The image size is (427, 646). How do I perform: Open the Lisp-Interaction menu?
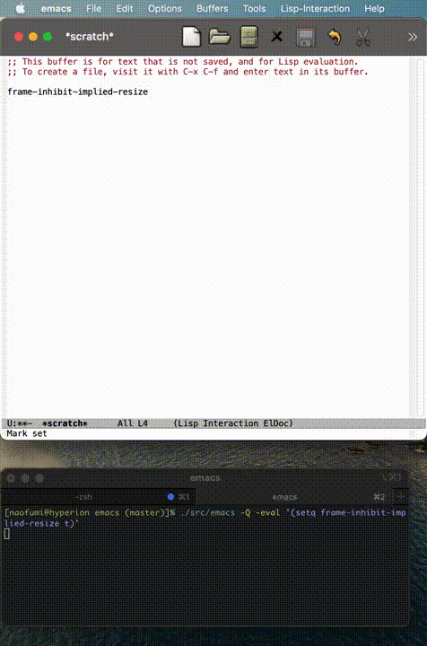tap(315, 9)
